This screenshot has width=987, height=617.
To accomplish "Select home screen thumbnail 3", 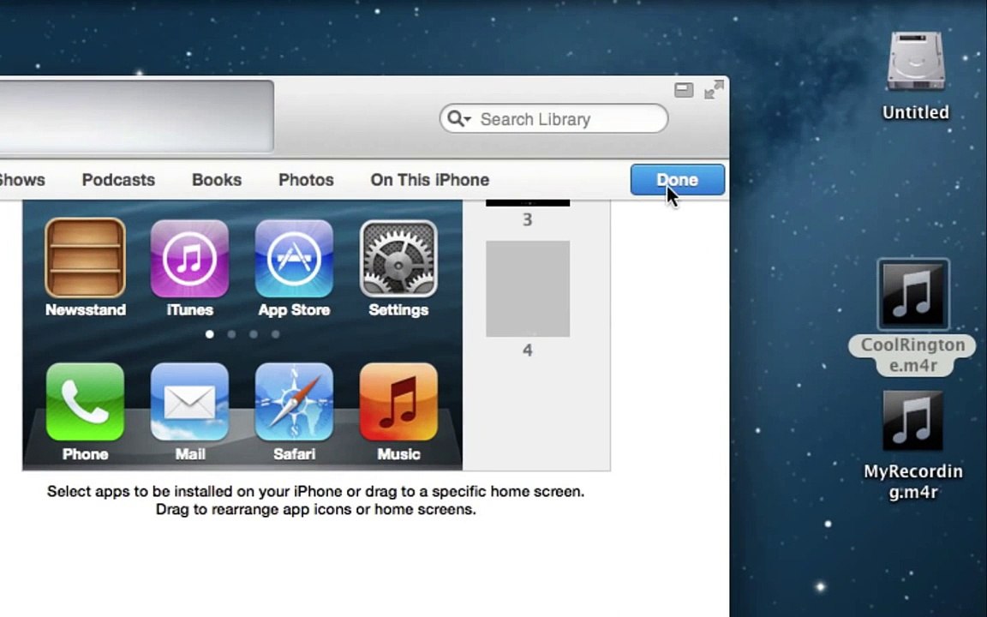I will point(528,203).
